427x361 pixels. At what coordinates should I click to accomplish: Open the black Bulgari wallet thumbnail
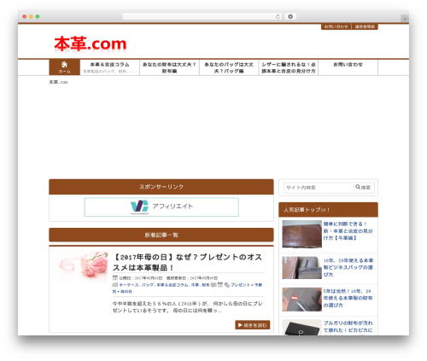[301, 327]
